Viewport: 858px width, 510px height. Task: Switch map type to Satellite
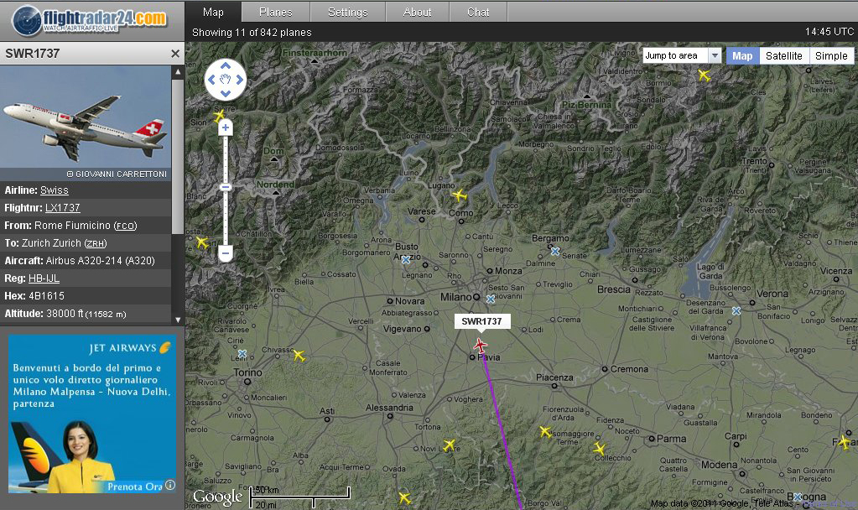(784, 56)
